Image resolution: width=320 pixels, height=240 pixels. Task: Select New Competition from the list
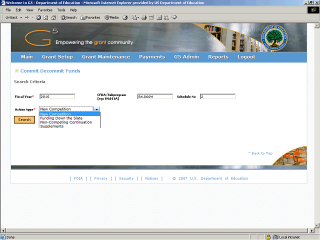[x=69, y=114]
